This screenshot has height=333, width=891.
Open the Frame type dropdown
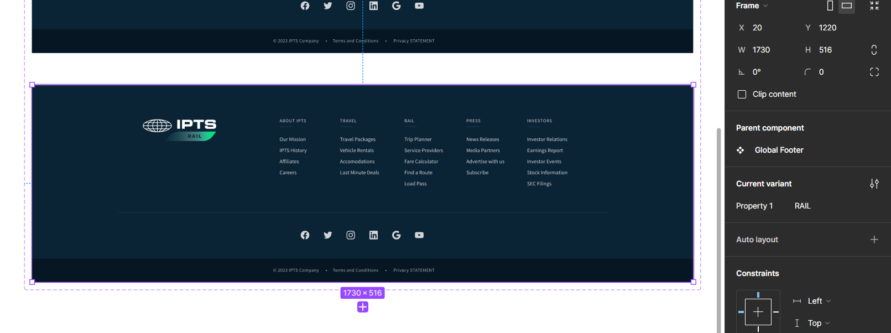click(x=752, y=6)
